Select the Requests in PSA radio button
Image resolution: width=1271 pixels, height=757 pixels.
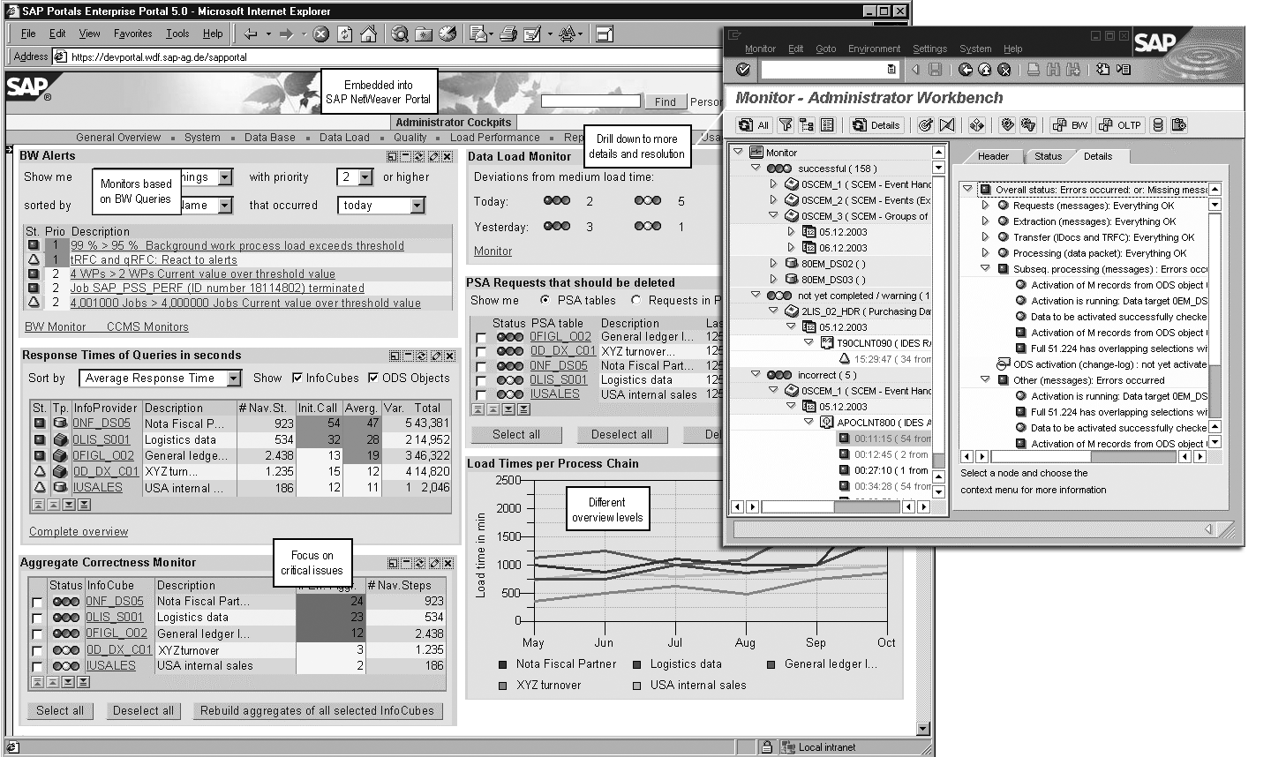tap(636, 300)
